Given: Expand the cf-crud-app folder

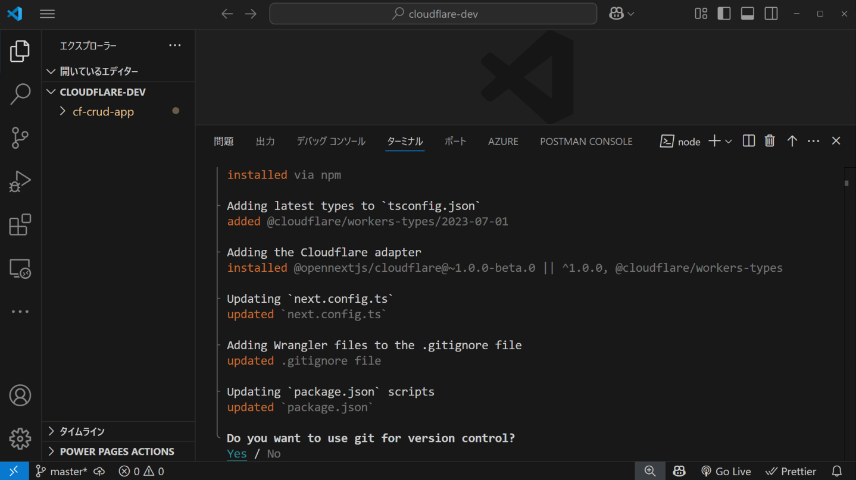Looking at the screenshot, I should 118,112.
